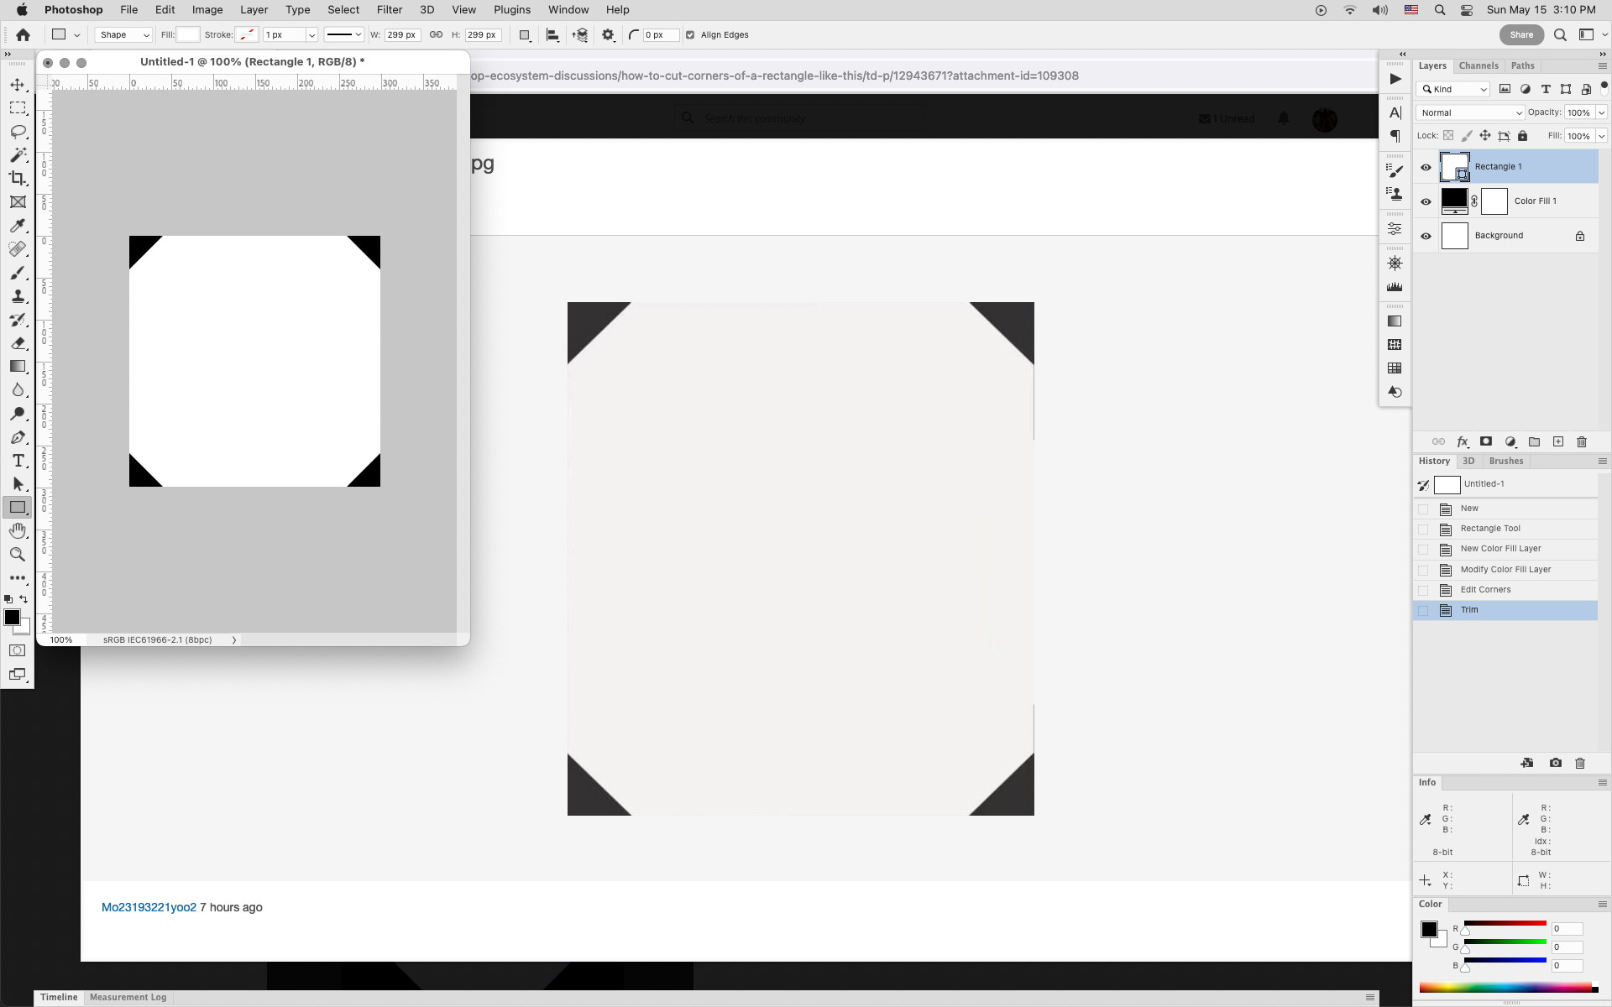Open the Shape tool mode dropdown
Image resolution: width=1612 pixels, height=1007 pixels.
click(x=123, y=35)
